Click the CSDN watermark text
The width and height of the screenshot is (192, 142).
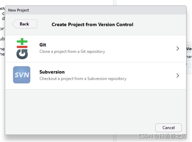point(162,136)
